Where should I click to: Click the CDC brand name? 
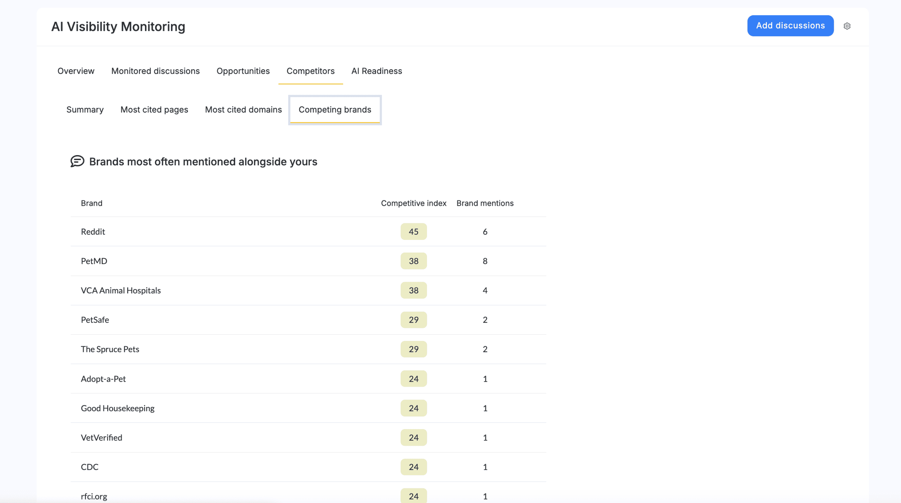(90, 467)
